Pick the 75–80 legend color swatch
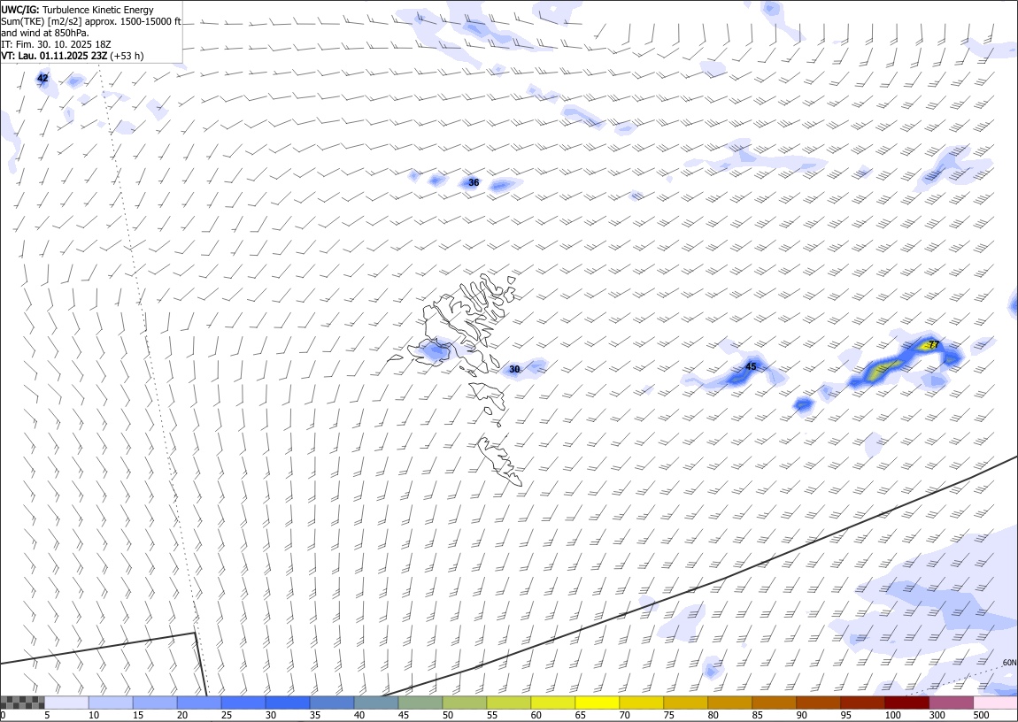This screenshot has width=1018, height=722. pyautogui.click(x=685, y=703)
